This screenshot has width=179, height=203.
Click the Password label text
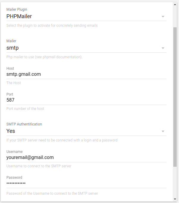pyautogui.click(x=14, y=177)
